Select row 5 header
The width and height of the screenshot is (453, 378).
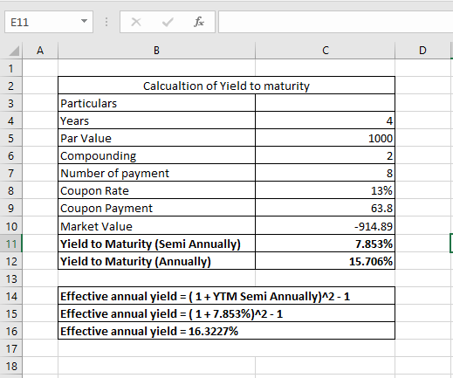[11, 138]
